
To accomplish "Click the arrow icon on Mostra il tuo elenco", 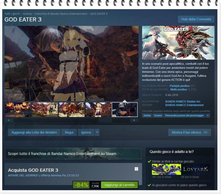I will point(205,132).
